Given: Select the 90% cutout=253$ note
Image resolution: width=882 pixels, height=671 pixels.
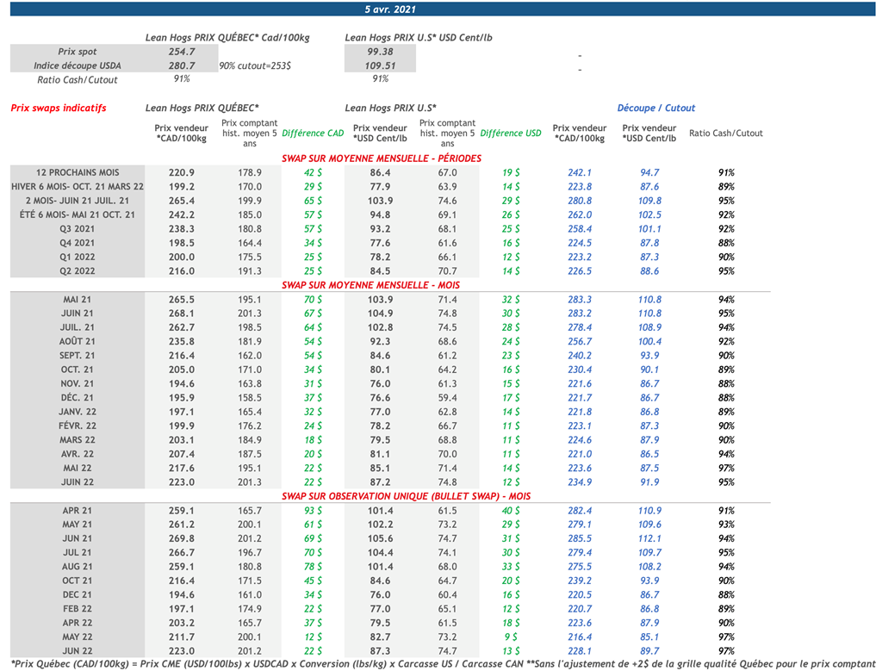Looking at the screenshot, I should (255, 65).
